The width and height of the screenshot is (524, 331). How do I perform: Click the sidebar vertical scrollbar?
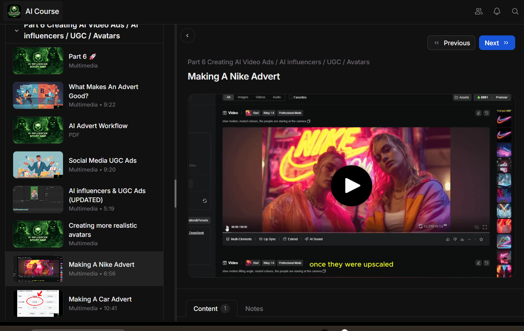click(176, 193)
